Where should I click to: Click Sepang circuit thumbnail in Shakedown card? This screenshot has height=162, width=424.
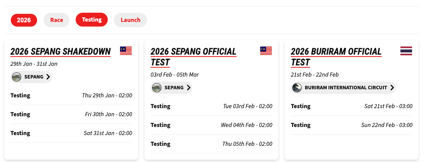pyautogui.click(x=17, y=77)
